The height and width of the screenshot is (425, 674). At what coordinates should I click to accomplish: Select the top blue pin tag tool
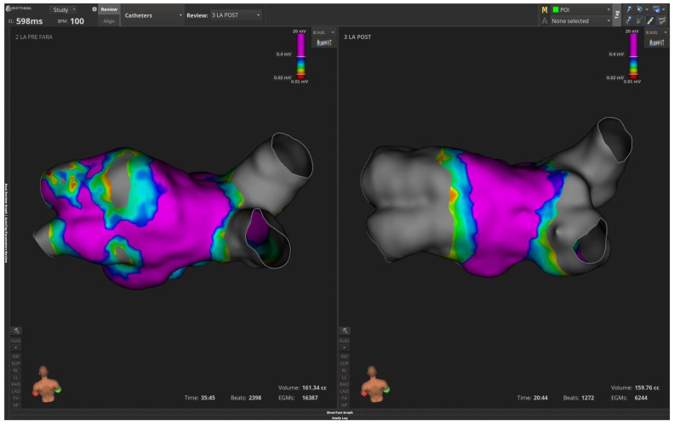(629, 9)
